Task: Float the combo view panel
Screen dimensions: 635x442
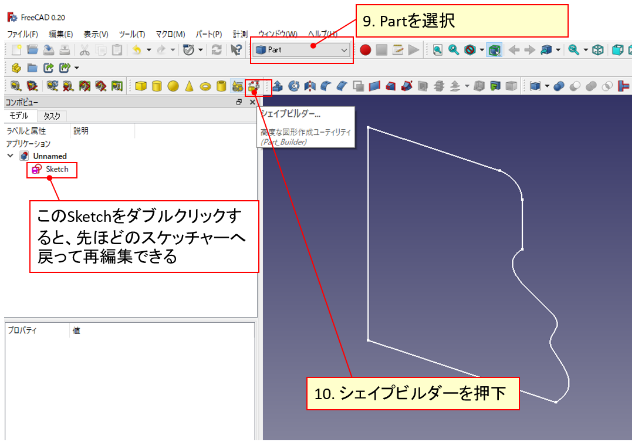Action: tap(239, 102)
